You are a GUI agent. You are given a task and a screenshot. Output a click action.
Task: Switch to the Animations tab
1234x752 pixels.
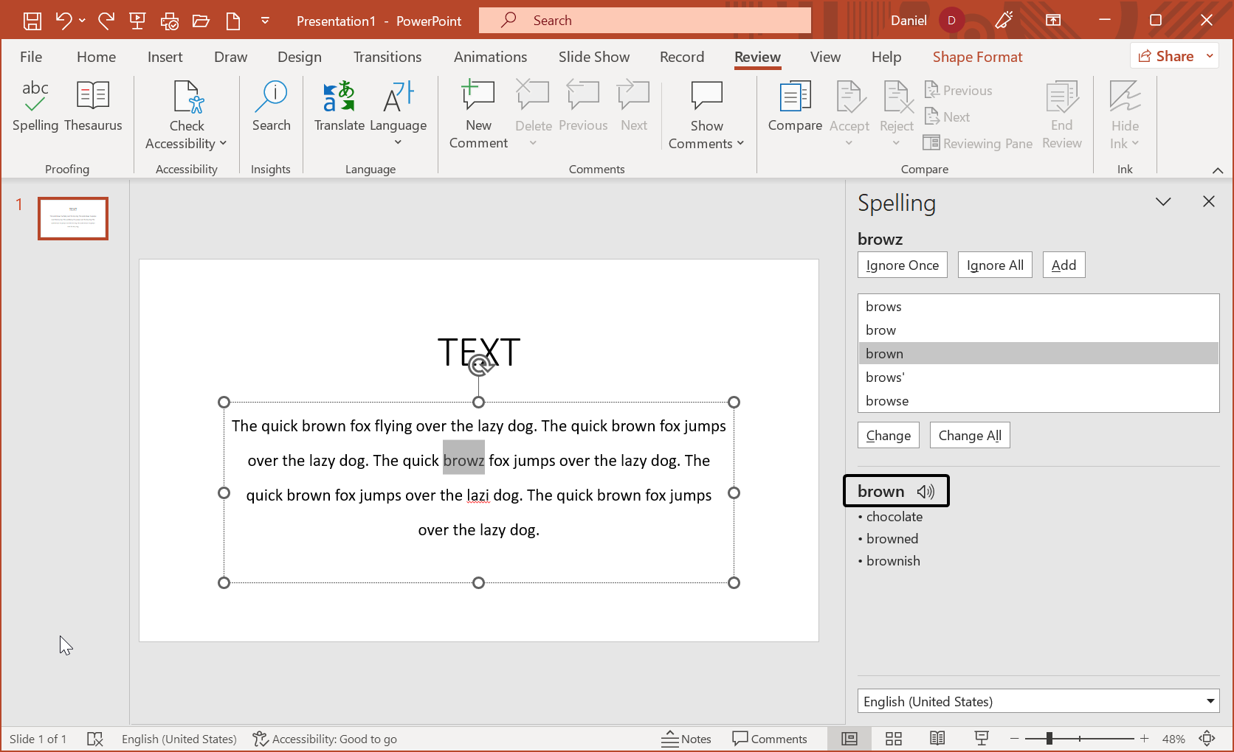click(x=490, y=56)
